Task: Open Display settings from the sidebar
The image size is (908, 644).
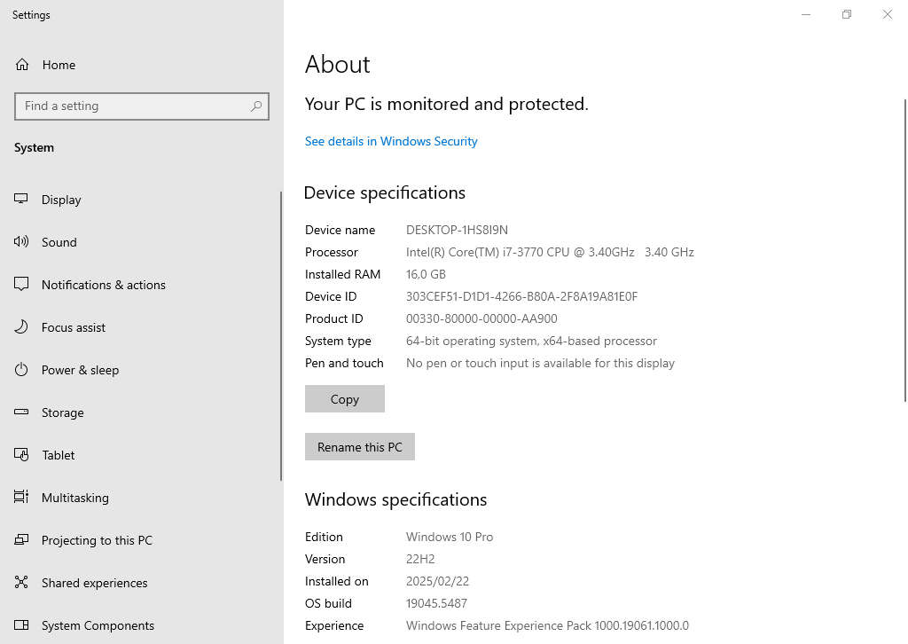Action: 60,200
